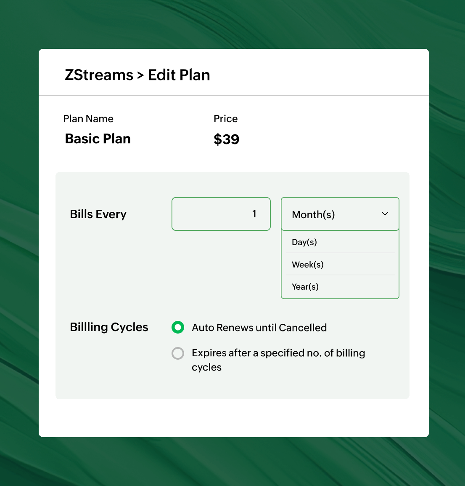Open ZStreams from the breadcrumb
This screenshot has width=465, height=486.
99,75
